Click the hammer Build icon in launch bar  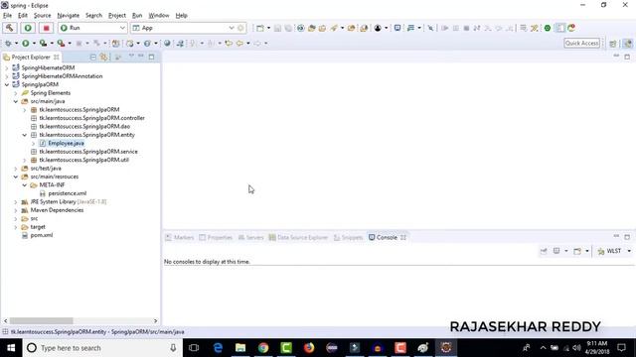tap(10, 28)
